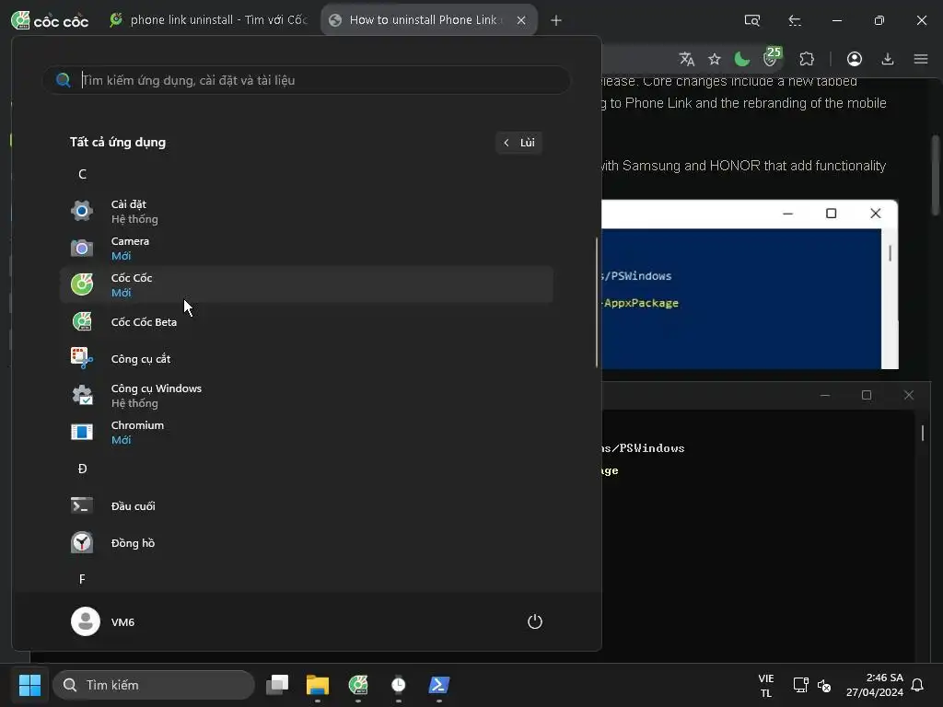Viewport: 943px width, 707px height.
Task: Open VM6 user account menu
Action: point(103,621)
